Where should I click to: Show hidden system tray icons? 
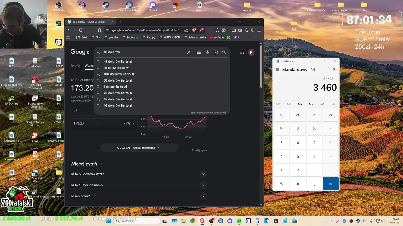click(331, 221)
